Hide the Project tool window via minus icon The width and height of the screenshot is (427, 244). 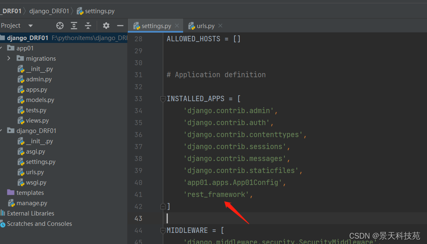click(120, 25)
